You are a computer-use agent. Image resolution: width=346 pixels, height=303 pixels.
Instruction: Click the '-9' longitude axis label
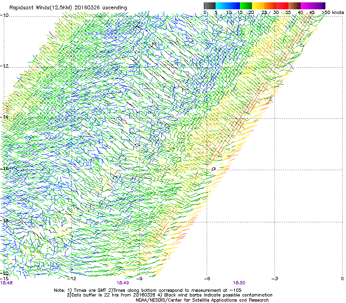139,279
